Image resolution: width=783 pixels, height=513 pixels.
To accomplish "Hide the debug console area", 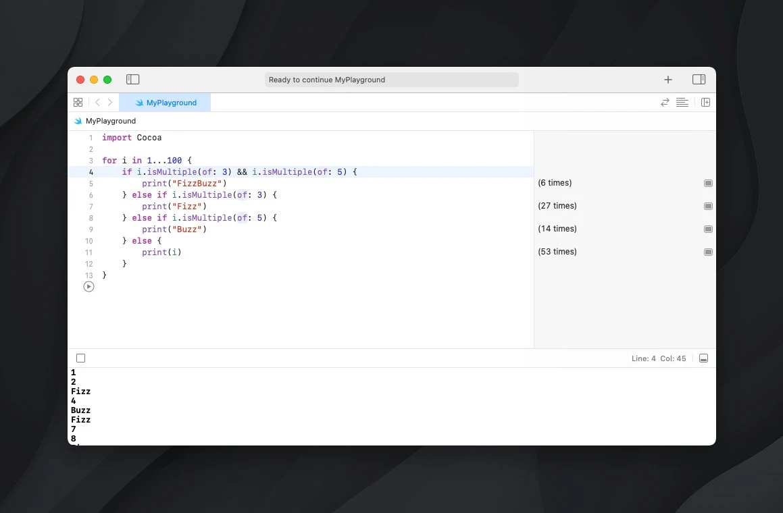I will click(x=703, y=358).
